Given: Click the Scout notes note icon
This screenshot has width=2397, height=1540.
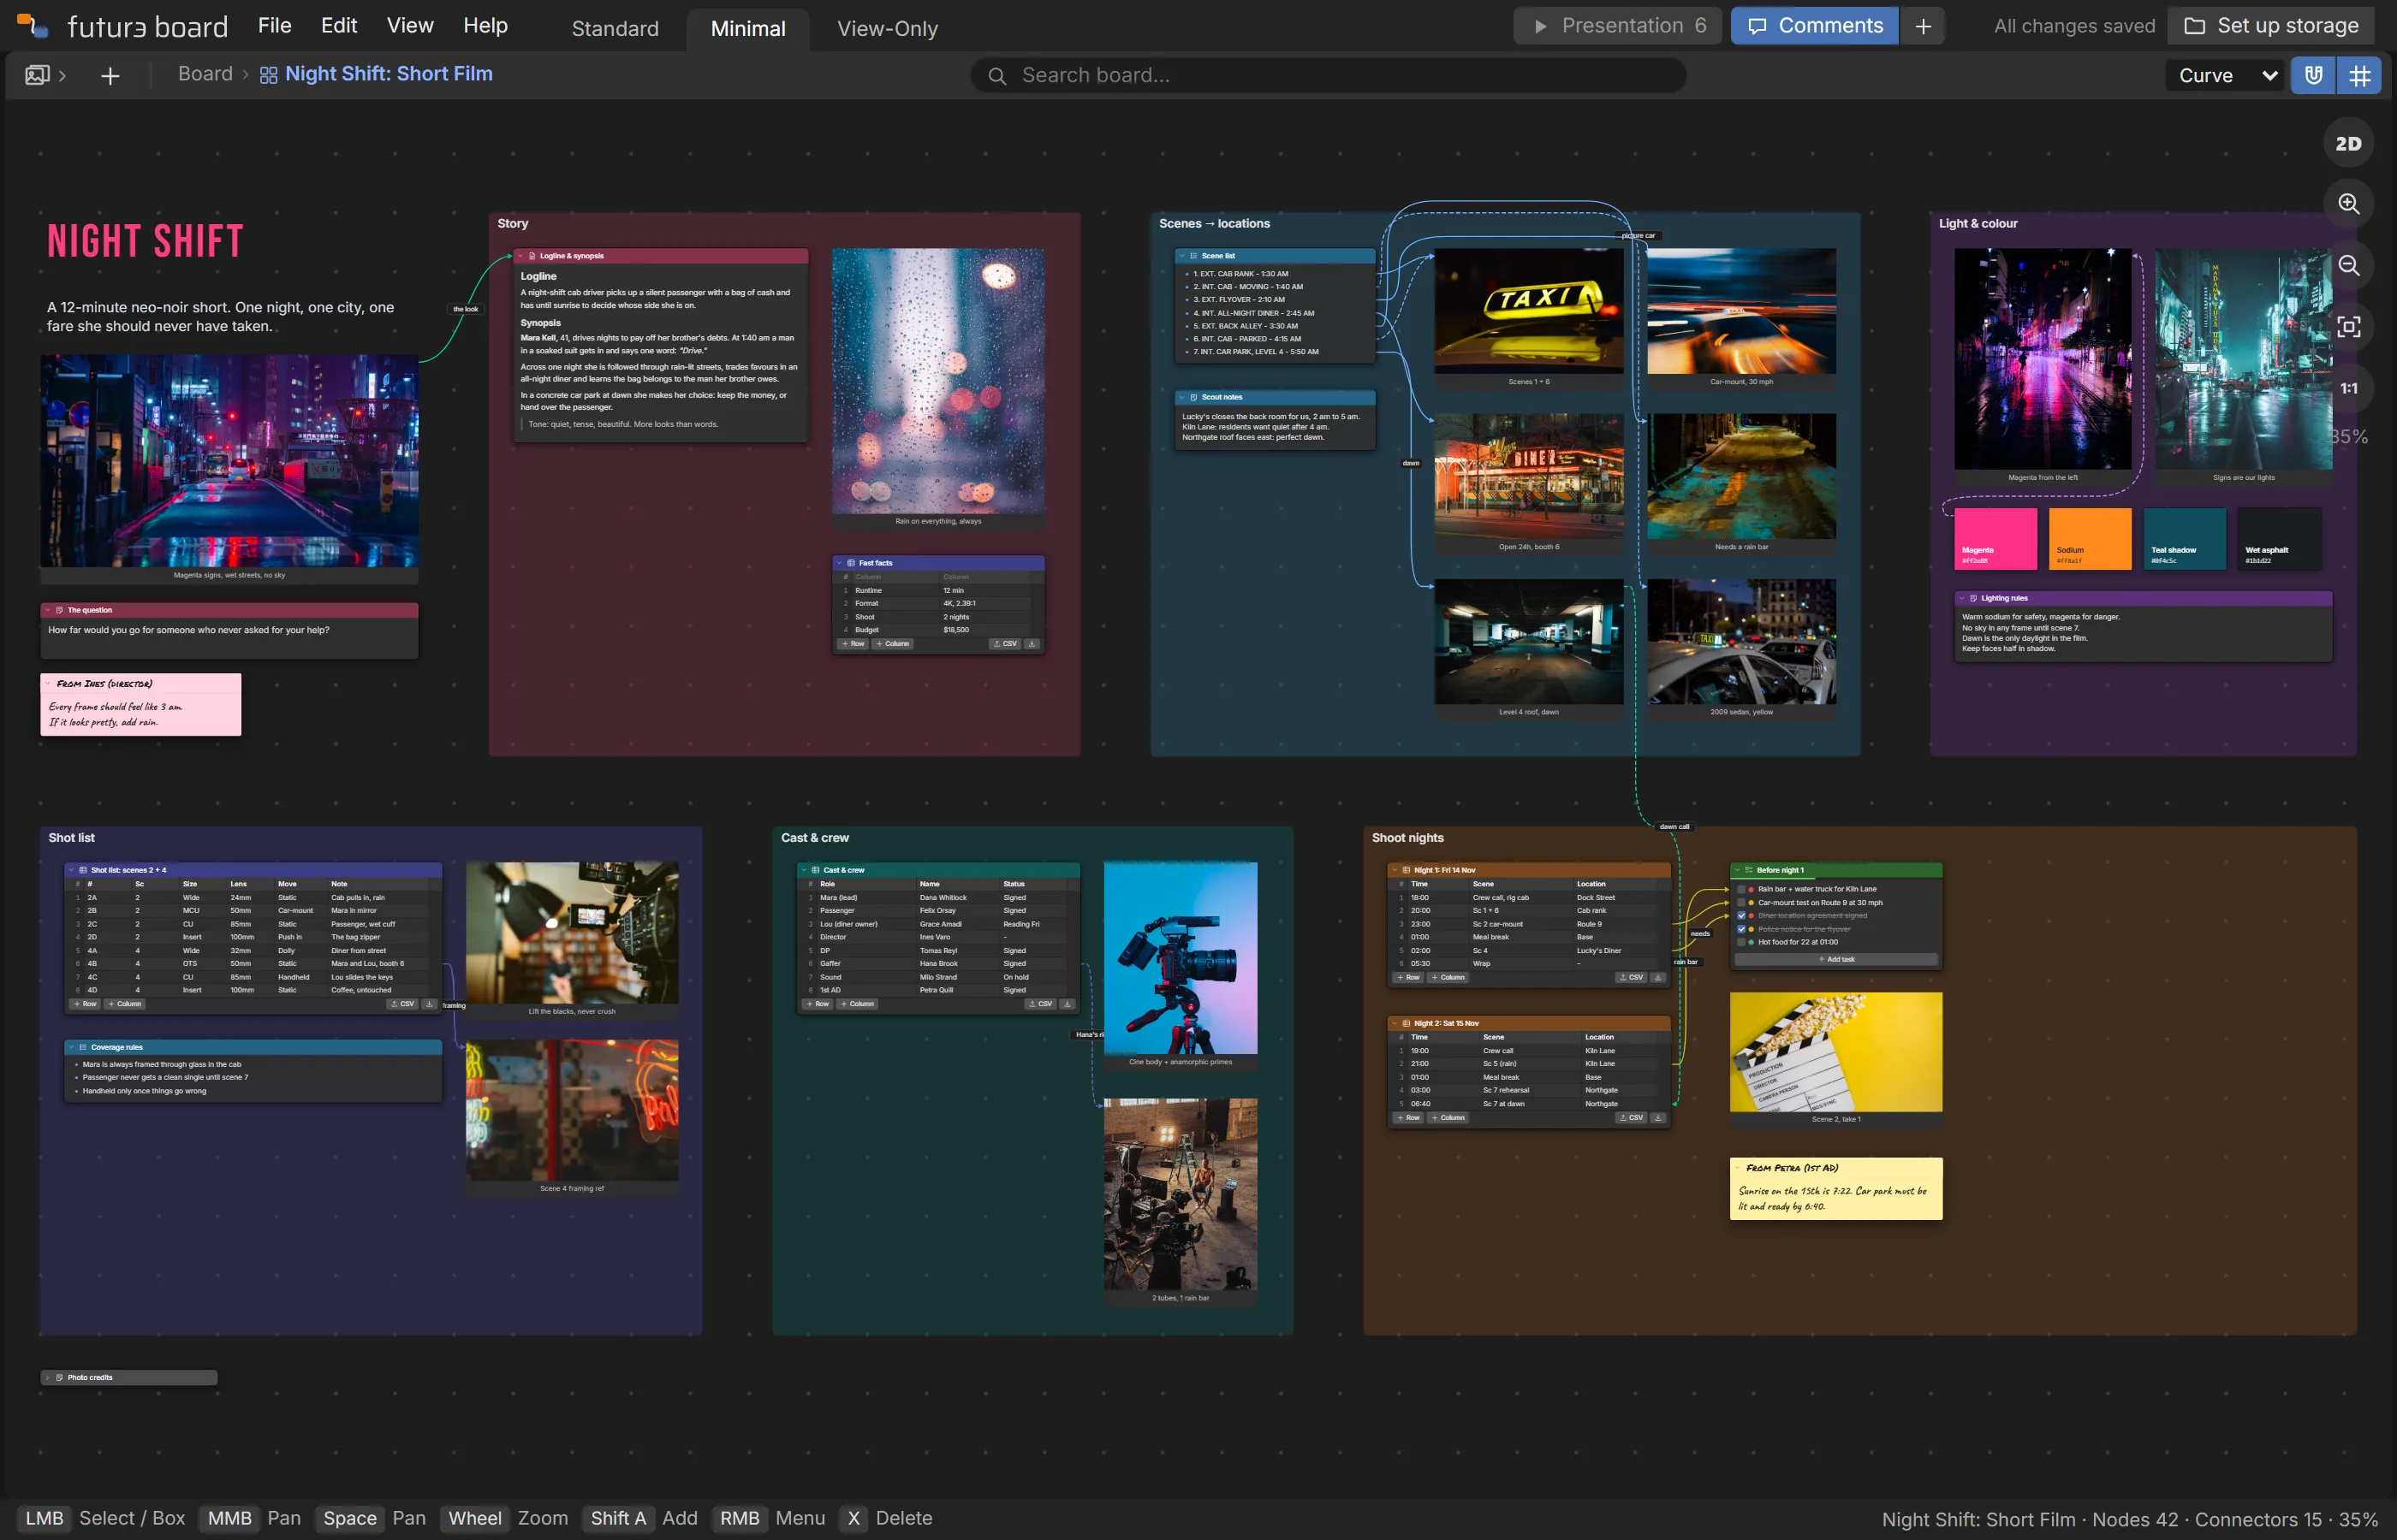Looking at the screenshot, I should tap(1193, 397).
